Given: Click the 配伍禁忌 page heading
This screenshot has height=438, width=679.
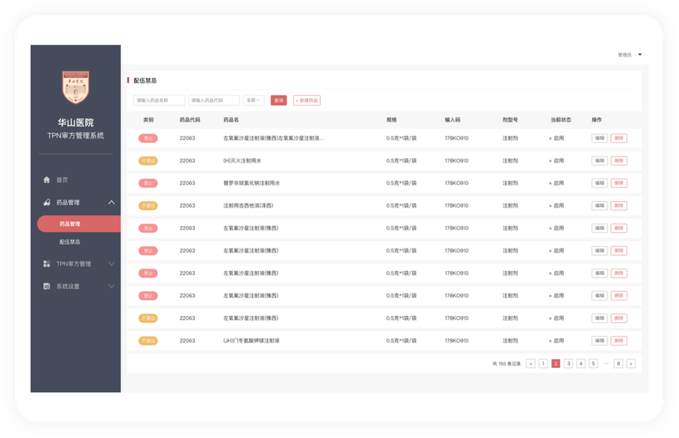Looking at the screenshot, I should coord(145,81).
